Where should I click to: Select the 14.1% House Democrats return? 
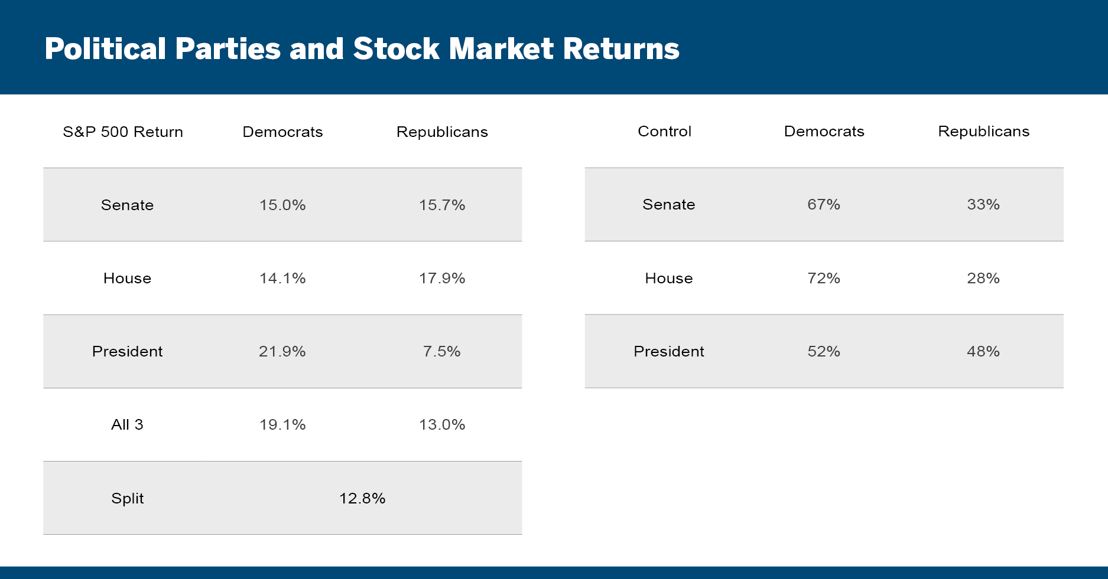point(282,278)
